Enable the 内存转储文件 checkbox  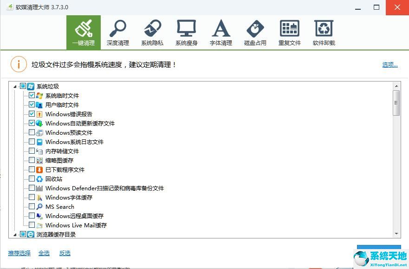pos(32,151)
